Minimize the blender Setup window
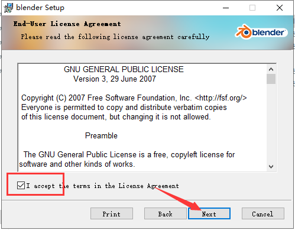Screen dimensions: 295x230 226,8
